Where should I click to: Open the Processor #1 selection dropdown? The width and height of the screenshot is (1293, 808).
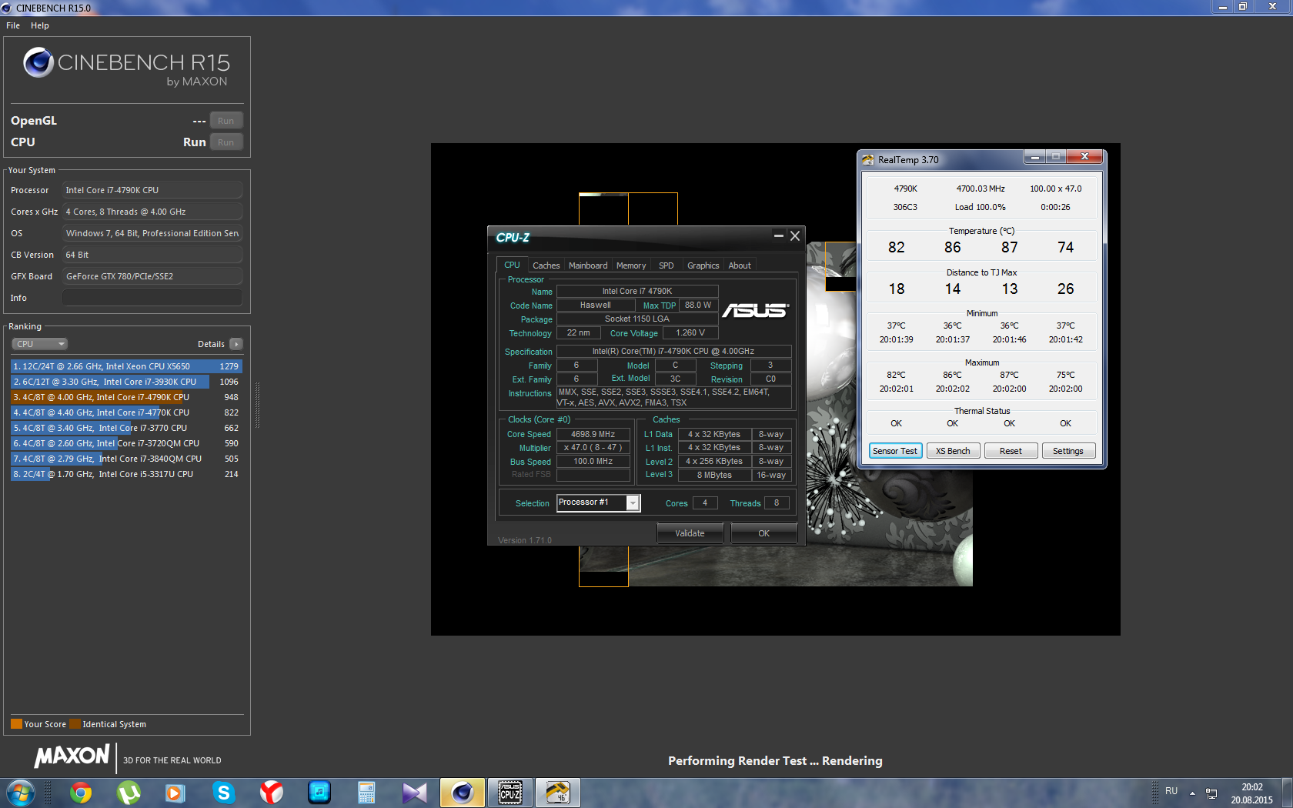click(633, 502)
